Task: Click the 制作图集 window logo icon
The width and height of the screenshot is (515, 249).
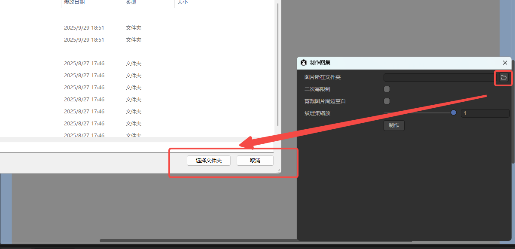Action: [x=304, y=63]
